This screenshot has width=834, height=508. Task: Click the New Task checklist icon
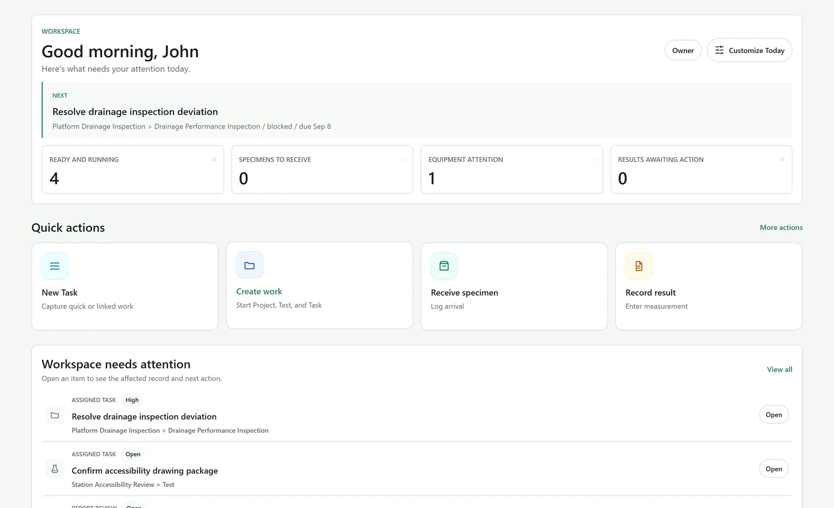pyautogui.click(x=55, y=266)
